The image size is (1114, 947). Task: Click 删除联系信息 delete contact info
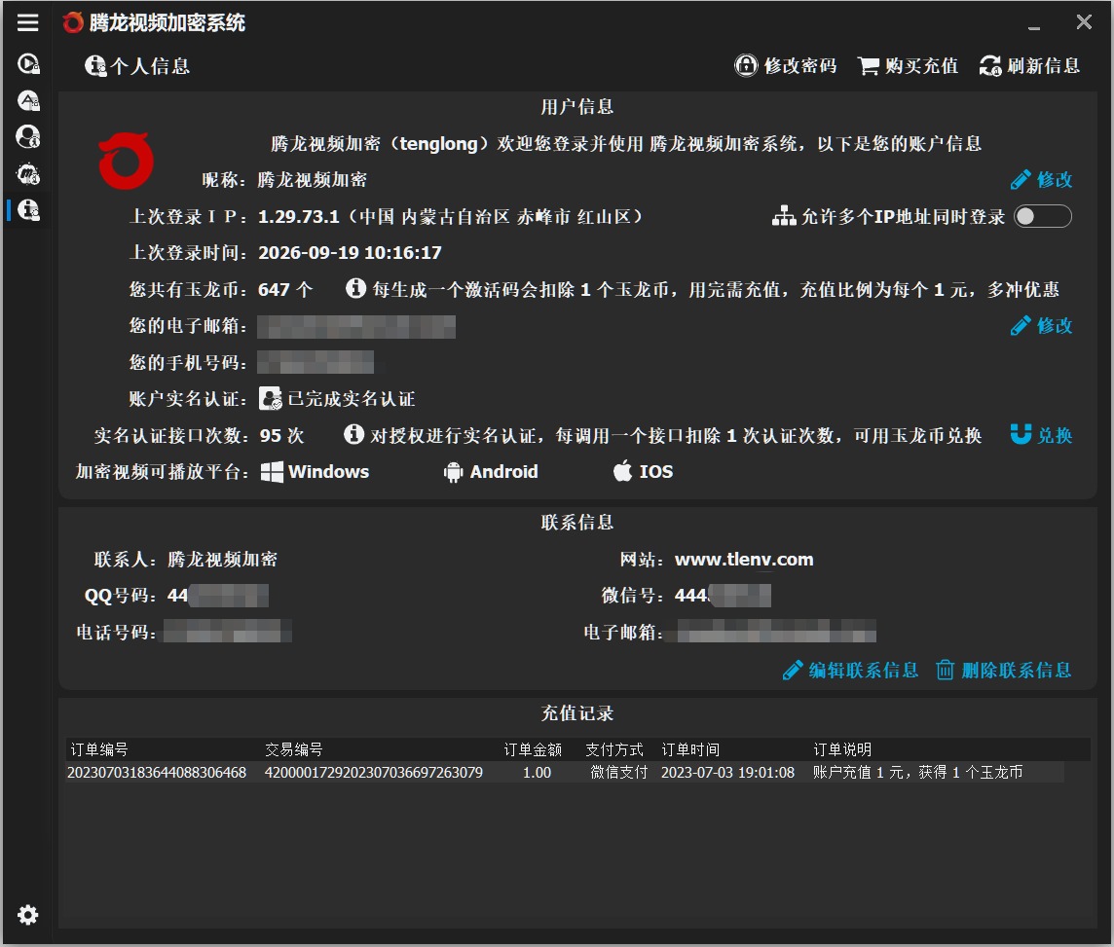pyautogui.click(x=1003, y=671)
